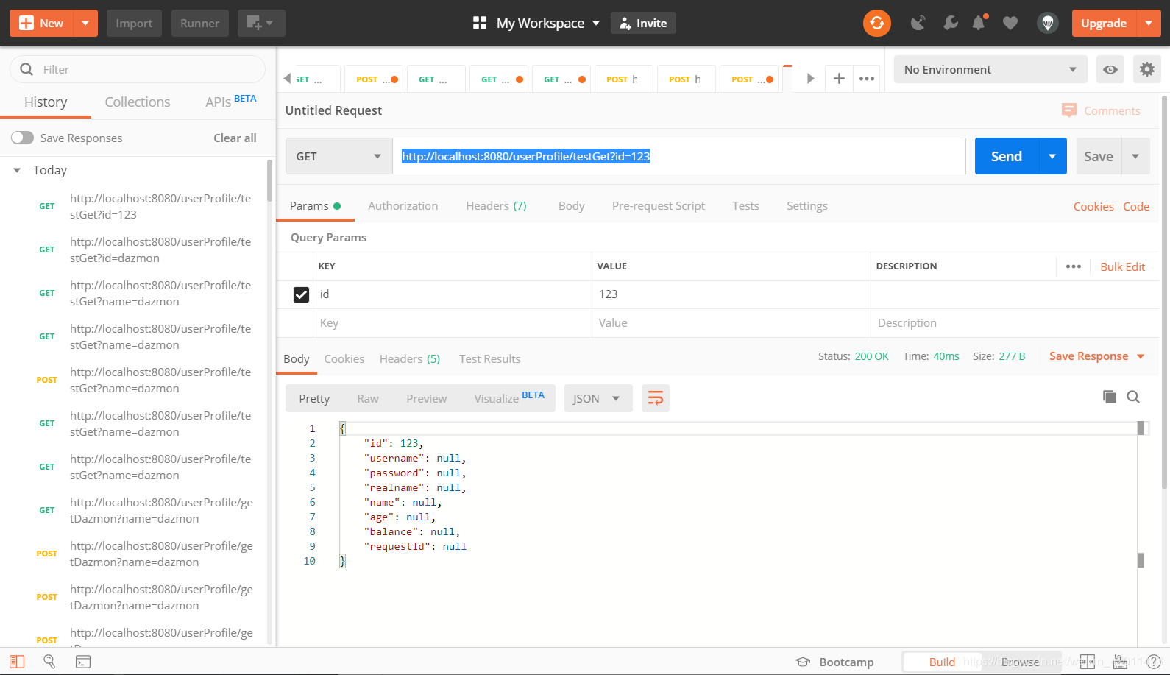Click the search icon in Filter box
Image resolution: width=1170 pixels, height=675 pixels.
pos(26,69)
